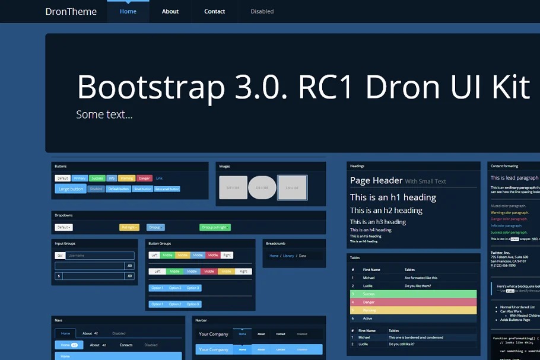Viewport: 540px width, 360px height.
Task: Expand the green Dropup pull right dropdown
Action: [215, 227]
